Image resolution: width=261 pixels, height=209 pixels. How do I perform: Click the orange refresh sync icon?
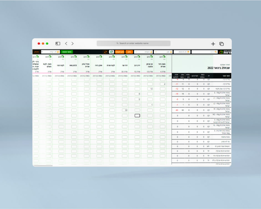click(105, 52)
